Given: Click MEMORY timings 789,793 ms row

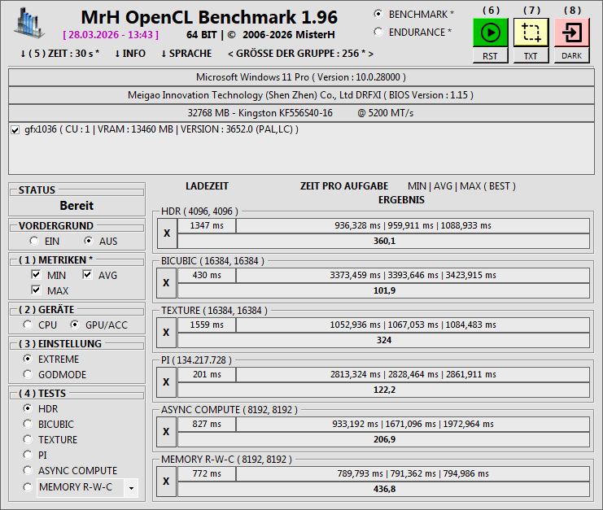Looking at the screenshot, I should pyautogui.click(x=413, y=473).
